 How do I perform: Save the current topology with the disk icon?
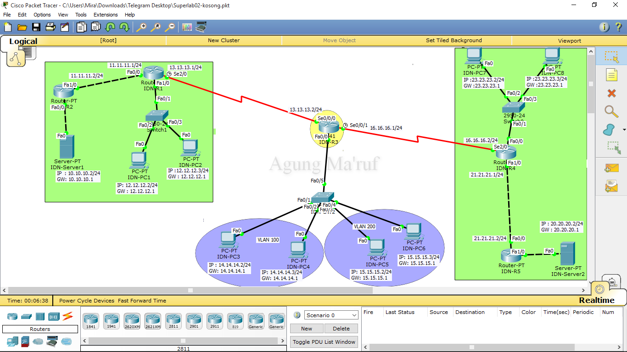[36, 27]
